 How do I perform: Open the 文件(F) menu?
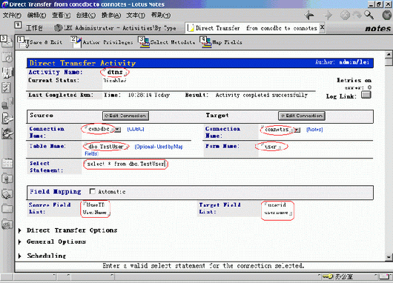pos(12,16)
